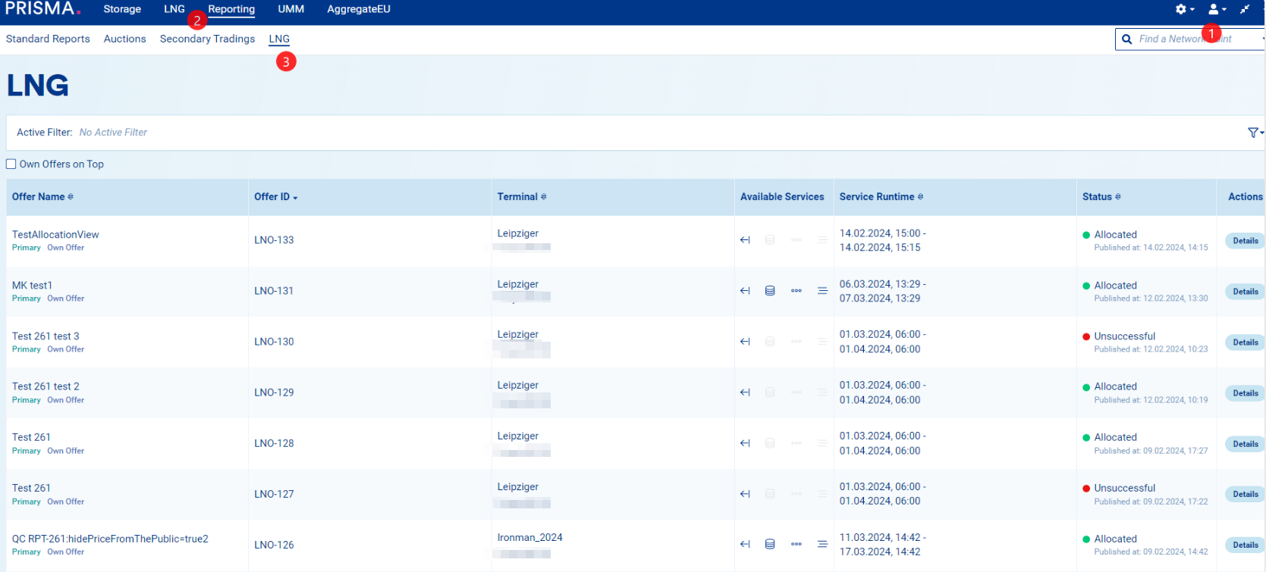Open Details for offer LNO-130
The height and width of the screenshot is (572, 1266).
1245,342
